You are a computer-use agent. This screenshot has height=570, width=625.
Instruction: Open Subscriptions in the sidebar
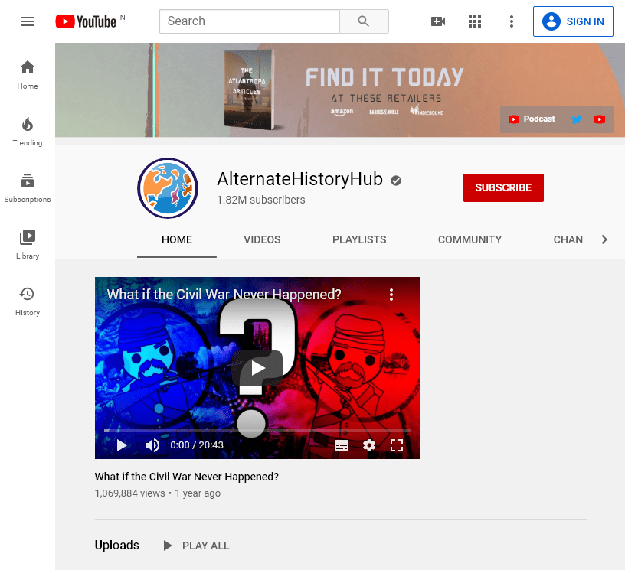coord(28,188)
